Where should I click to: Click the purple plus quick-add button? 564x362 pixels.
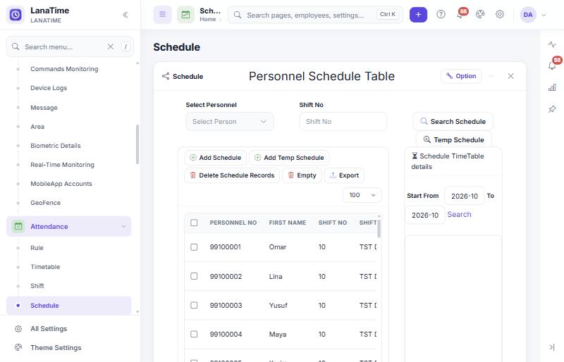(418, 15)
